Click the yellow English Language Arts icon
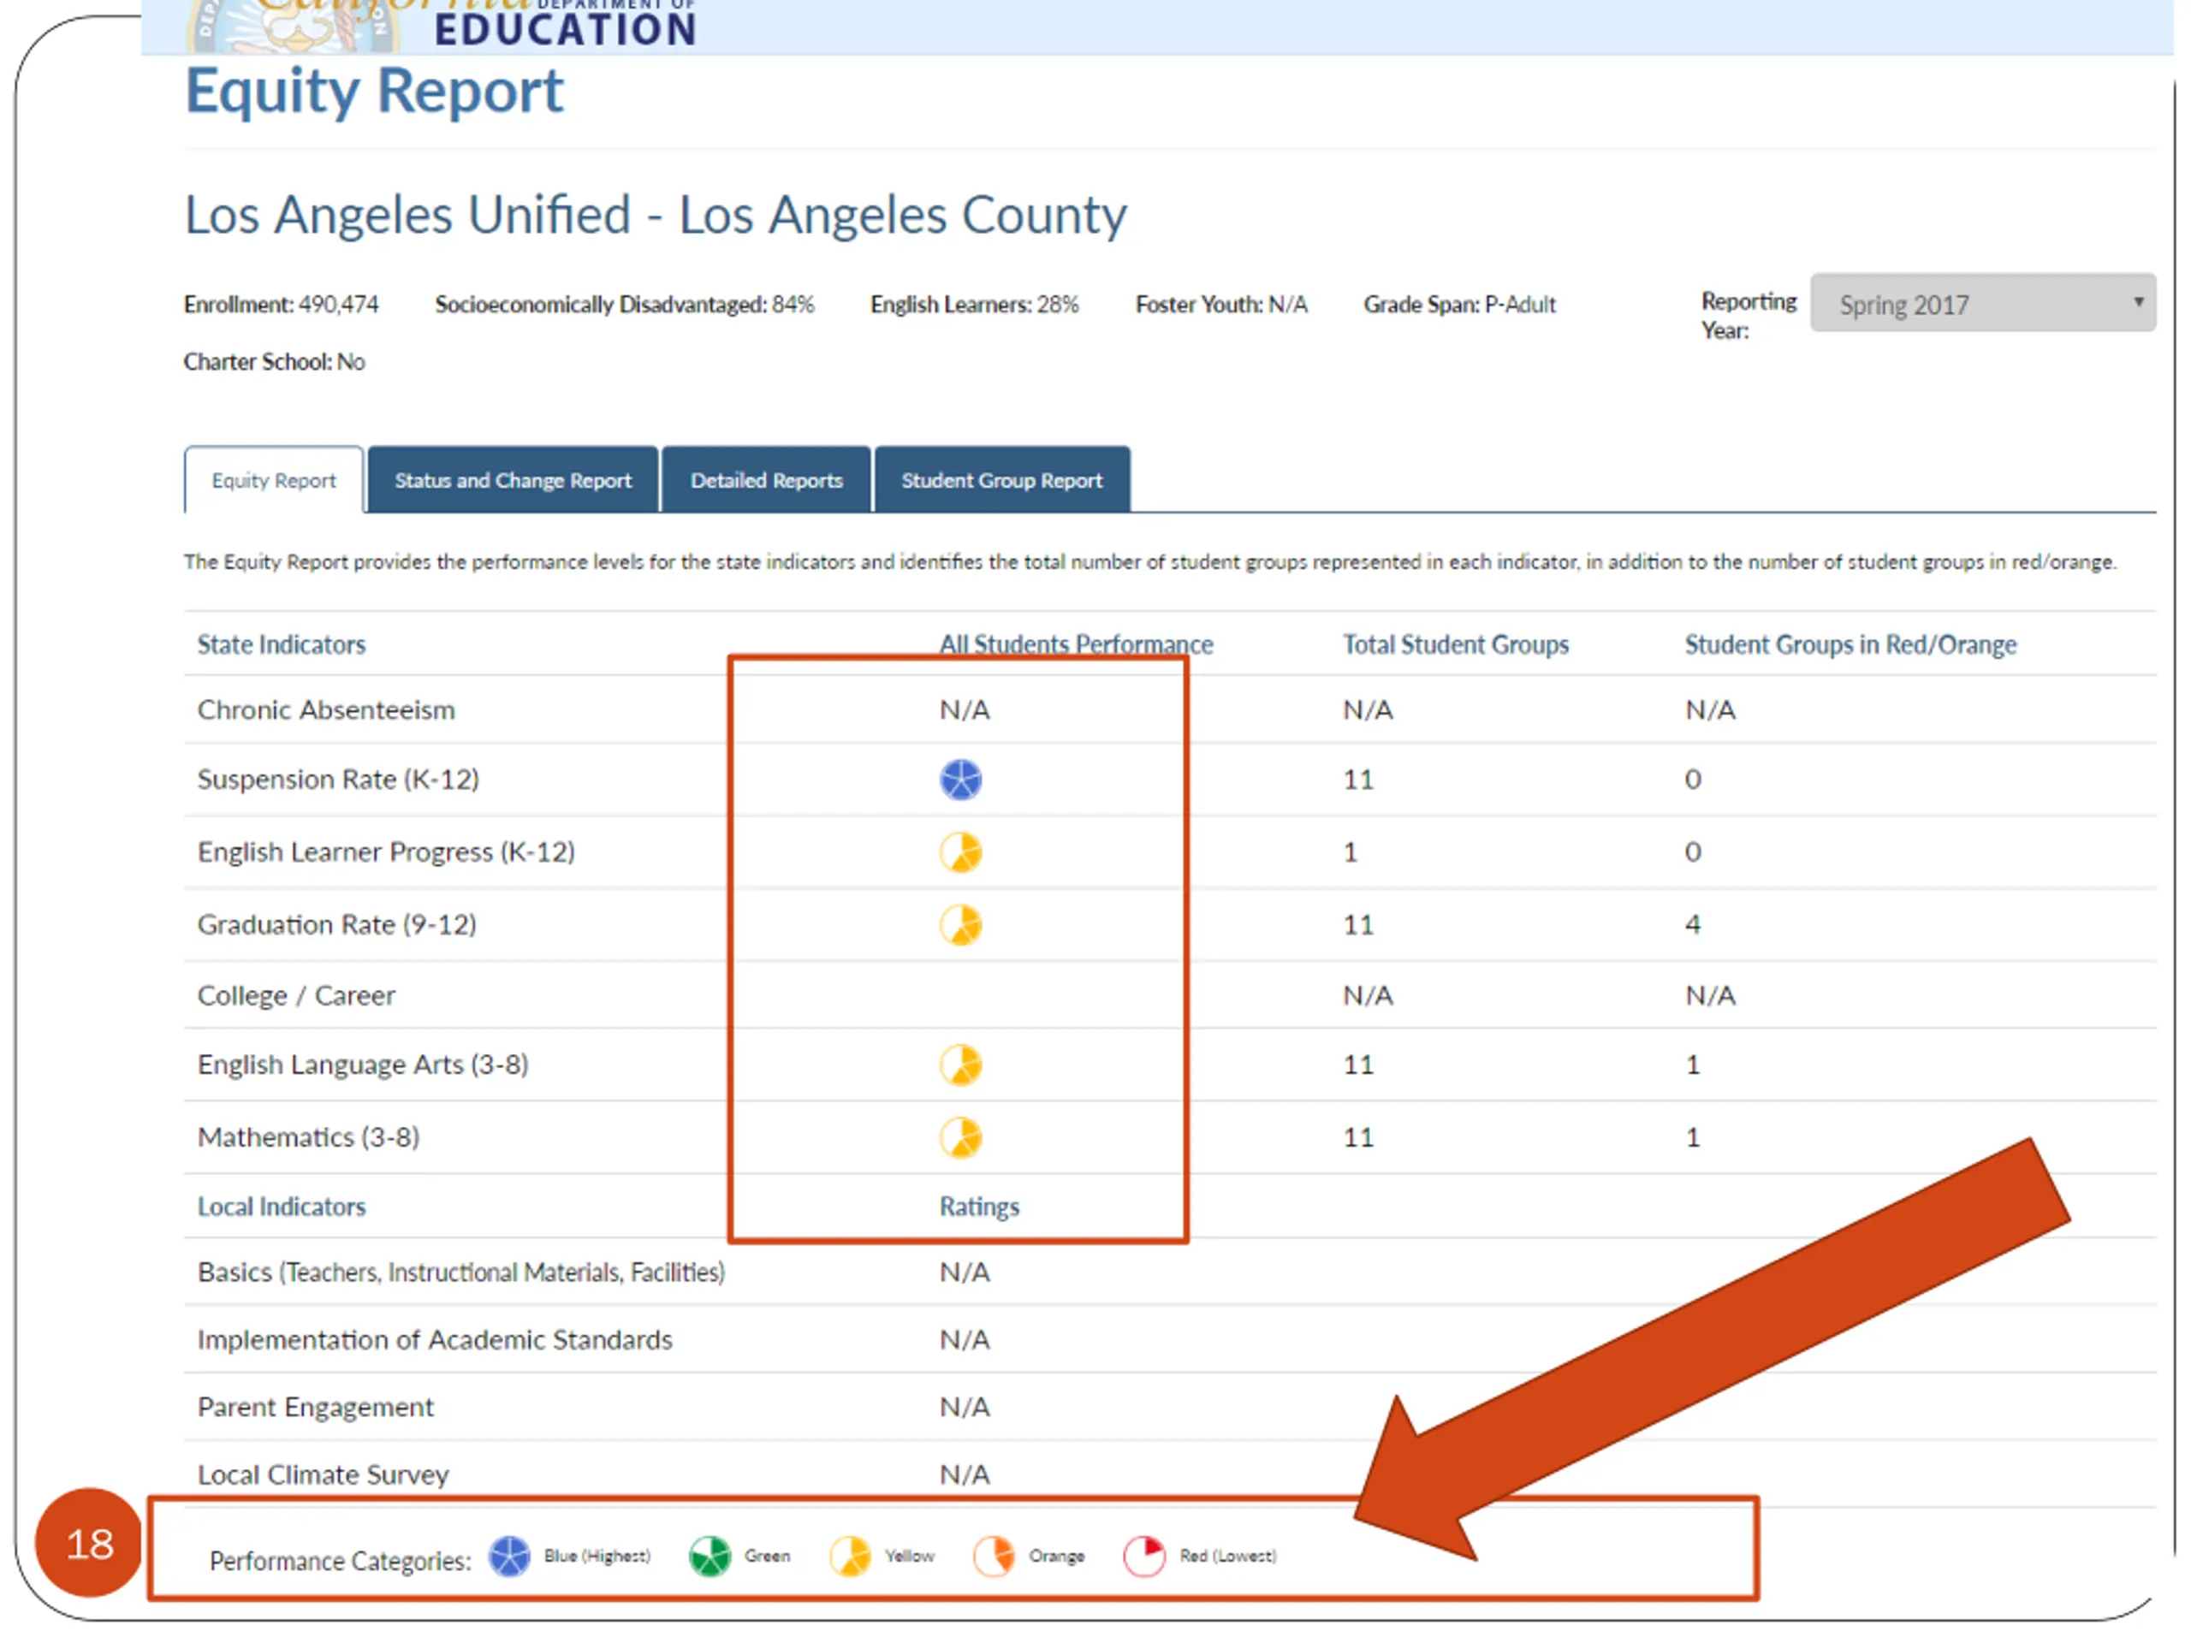This screenshot has width=2191, height=1643. tap(959, 1065)
